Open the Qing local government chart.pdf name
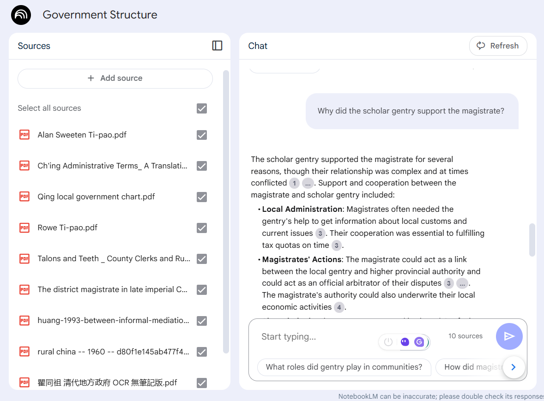 (x=96, y=197)
